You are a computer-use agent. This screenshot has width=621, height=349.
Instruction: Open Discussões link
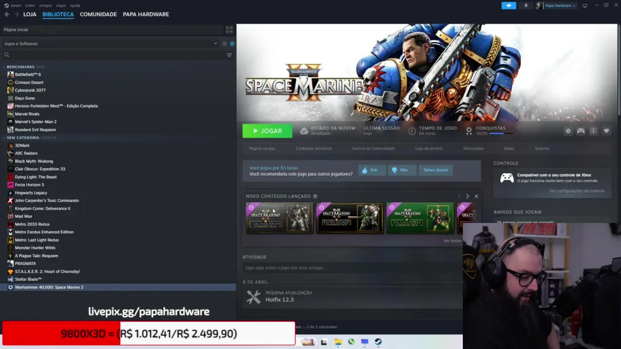tap(473, 148)
